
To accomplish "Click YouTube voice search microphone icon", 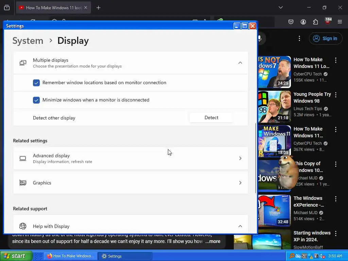I will point(259,38).
